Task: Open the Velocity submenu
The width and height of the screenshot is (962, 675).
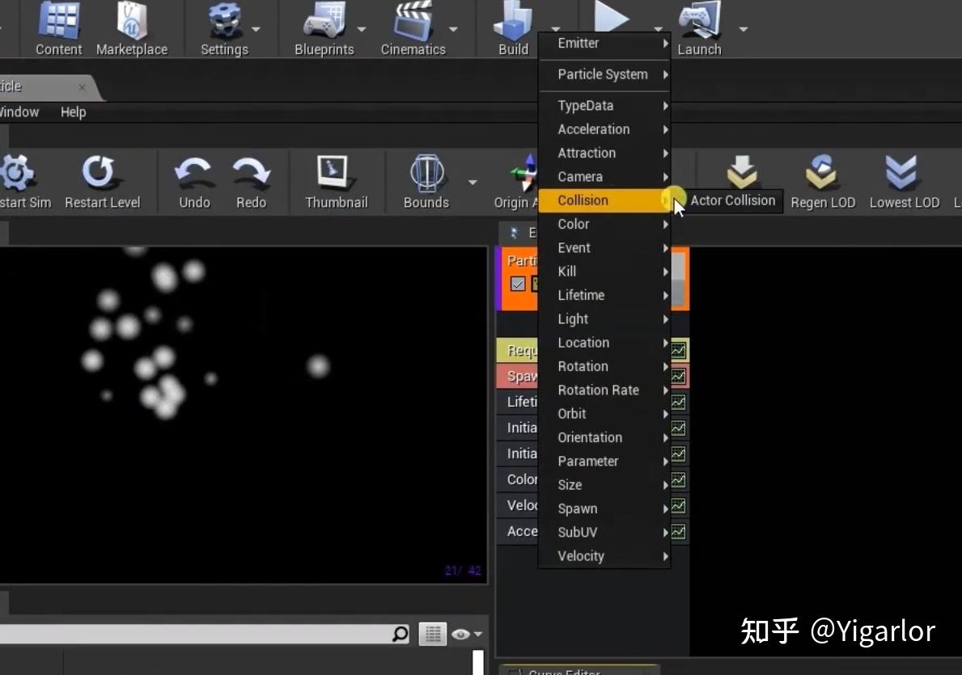Action: click(604, 556)
